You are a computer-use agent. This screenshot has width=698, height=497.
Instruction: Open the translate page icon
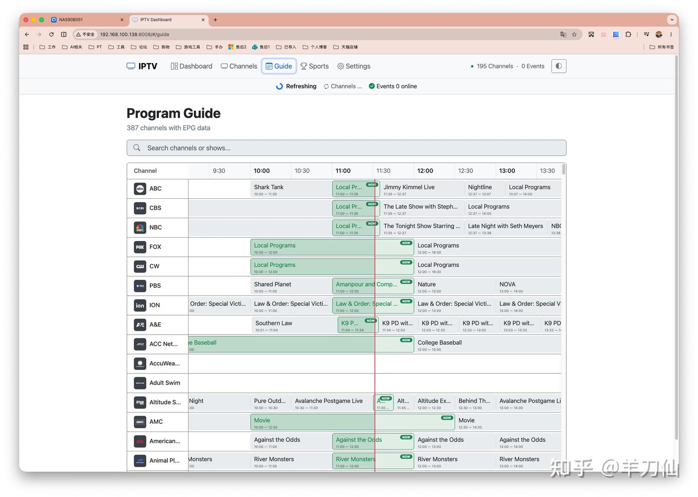(x=563, y=34)
